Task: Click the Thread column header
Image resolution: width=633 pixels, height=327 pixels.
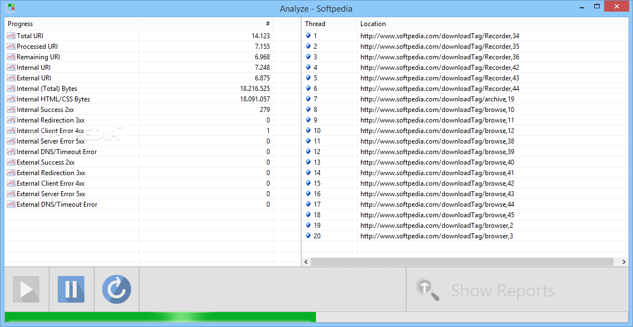Action: [329, 24]
